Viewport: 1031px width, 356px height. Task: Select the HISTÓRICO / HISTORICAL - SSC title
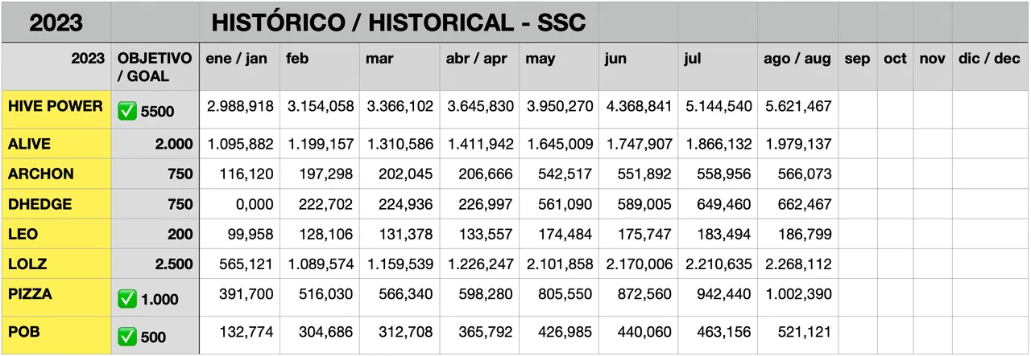point(398,23)
